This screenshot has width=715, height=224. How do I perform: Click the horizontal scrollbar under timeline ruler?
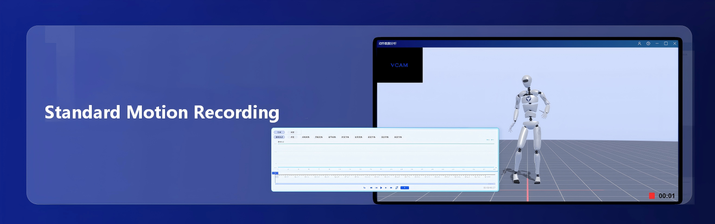tap(385, 184)
